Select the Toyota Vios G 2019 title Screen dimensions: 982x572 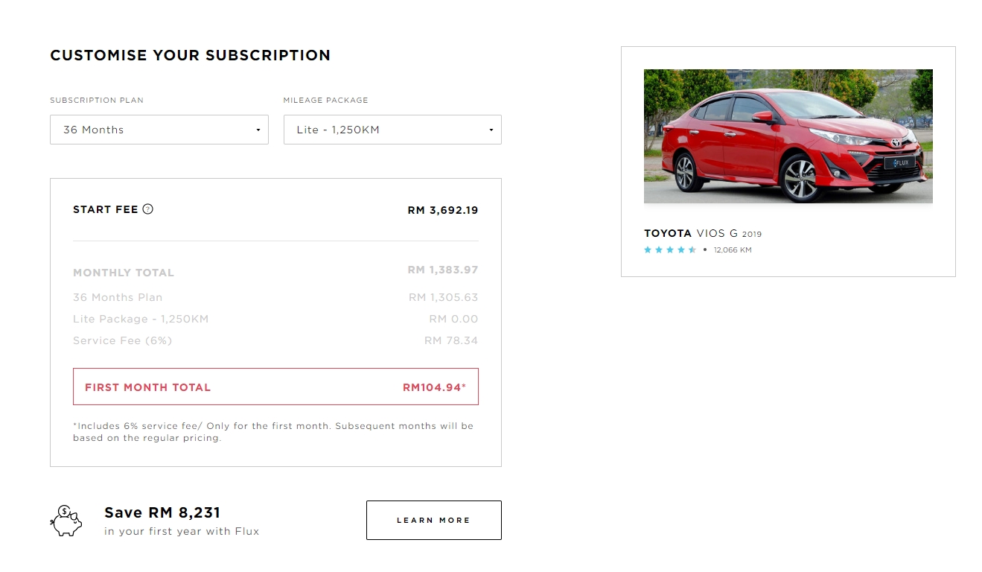click(x=702, y=233)
